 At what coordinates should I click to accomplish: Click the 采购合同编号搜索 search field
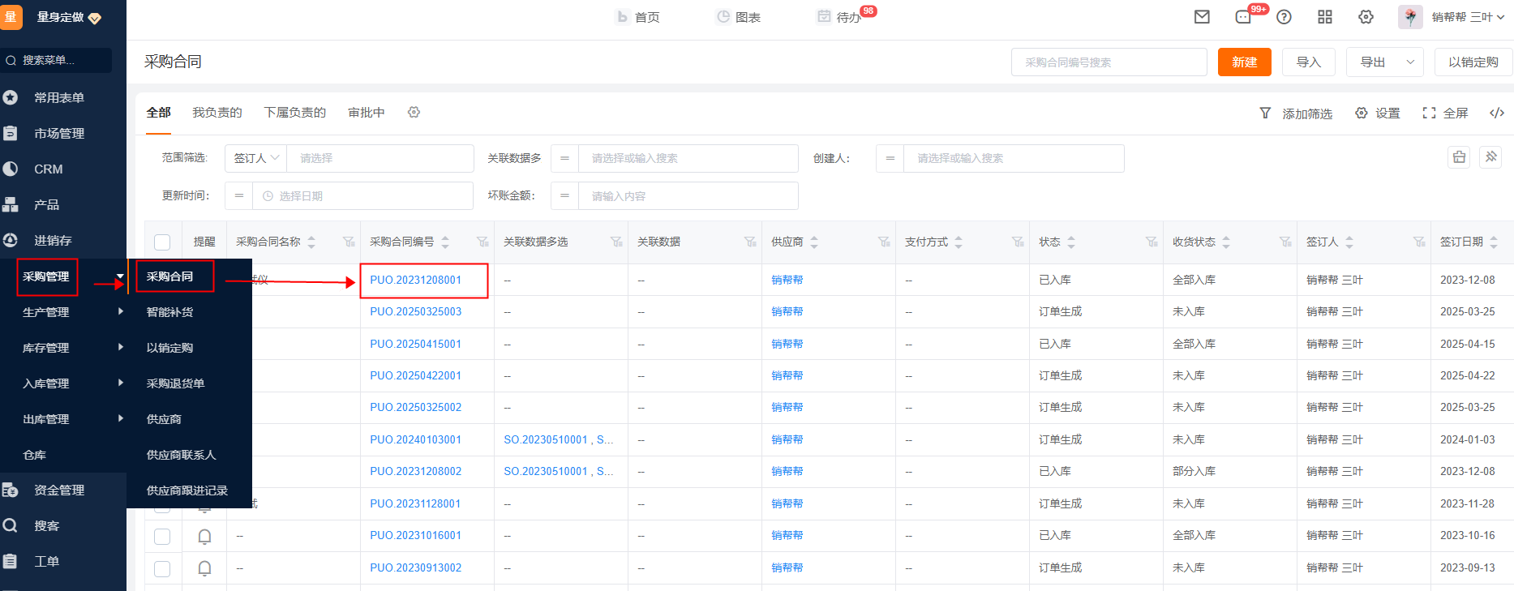pos(1109,62)
